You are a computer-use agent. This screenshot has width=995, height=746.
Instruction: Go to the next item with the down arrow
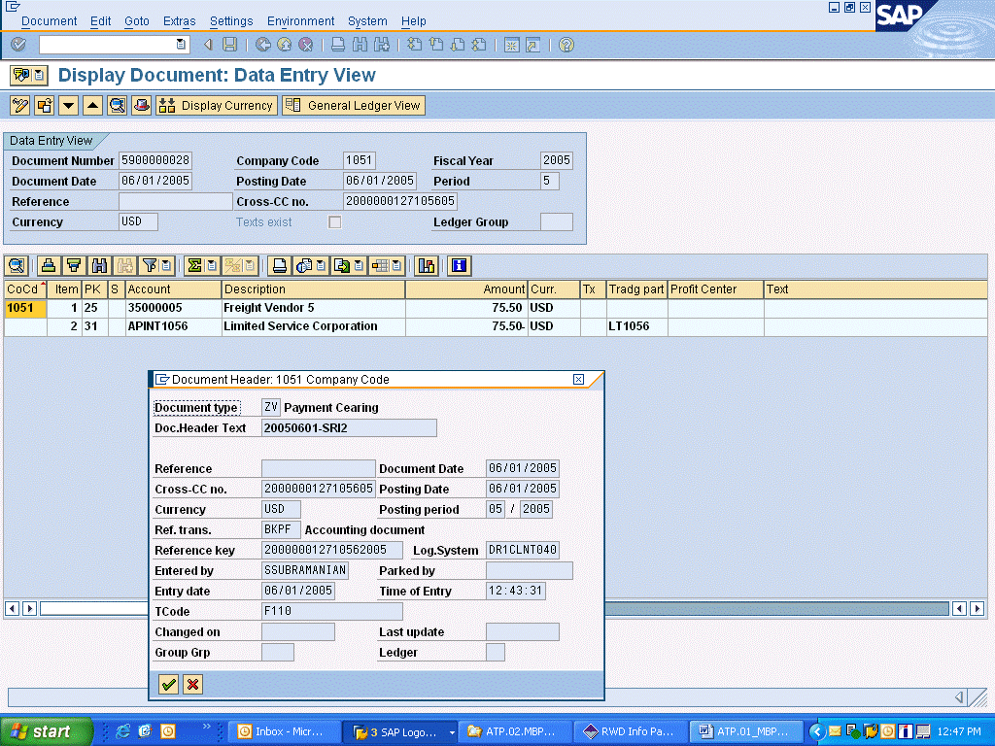tap(69, 105)
